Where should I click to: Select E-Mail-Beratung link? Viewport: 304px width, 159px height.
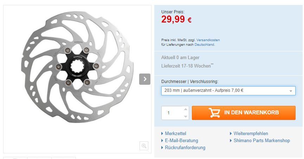point(181,141)
